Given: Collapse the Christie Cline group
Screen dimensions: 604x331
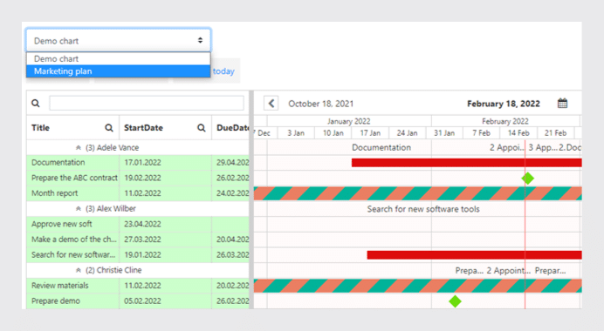Looking at the screenshot, I should [79, 270].
